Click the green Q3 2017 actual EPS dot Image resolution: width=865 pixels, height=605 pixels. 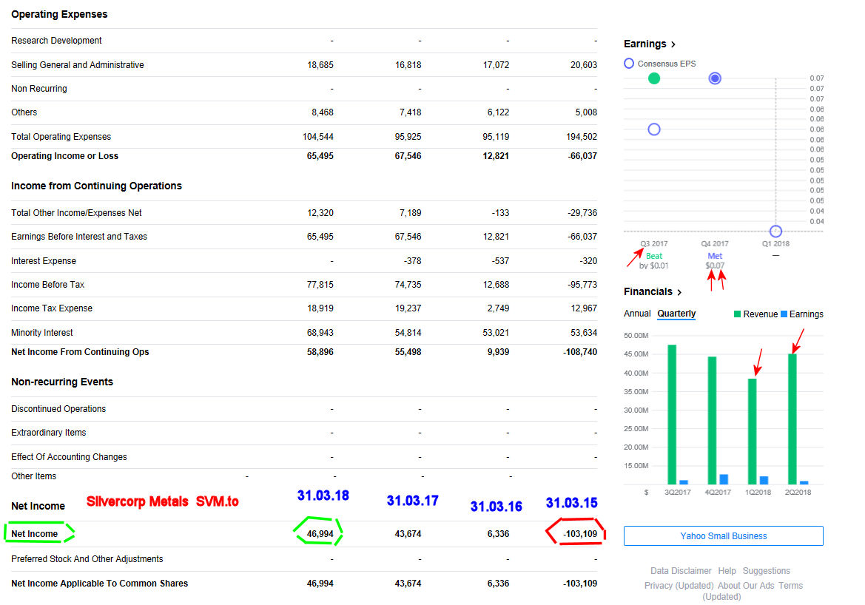pos(653,78)
